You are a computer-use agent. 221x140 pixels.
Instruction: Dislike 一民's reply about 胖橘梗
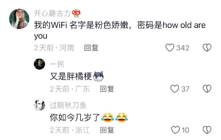pos(207,89)
